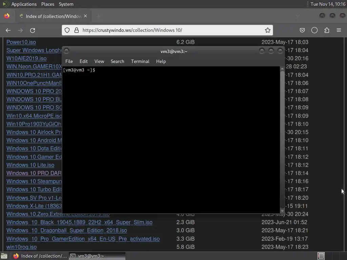Viewport: 347px width, 260px height.
Task: Open the Firefox account icon
Action: (x=314, y=30)
